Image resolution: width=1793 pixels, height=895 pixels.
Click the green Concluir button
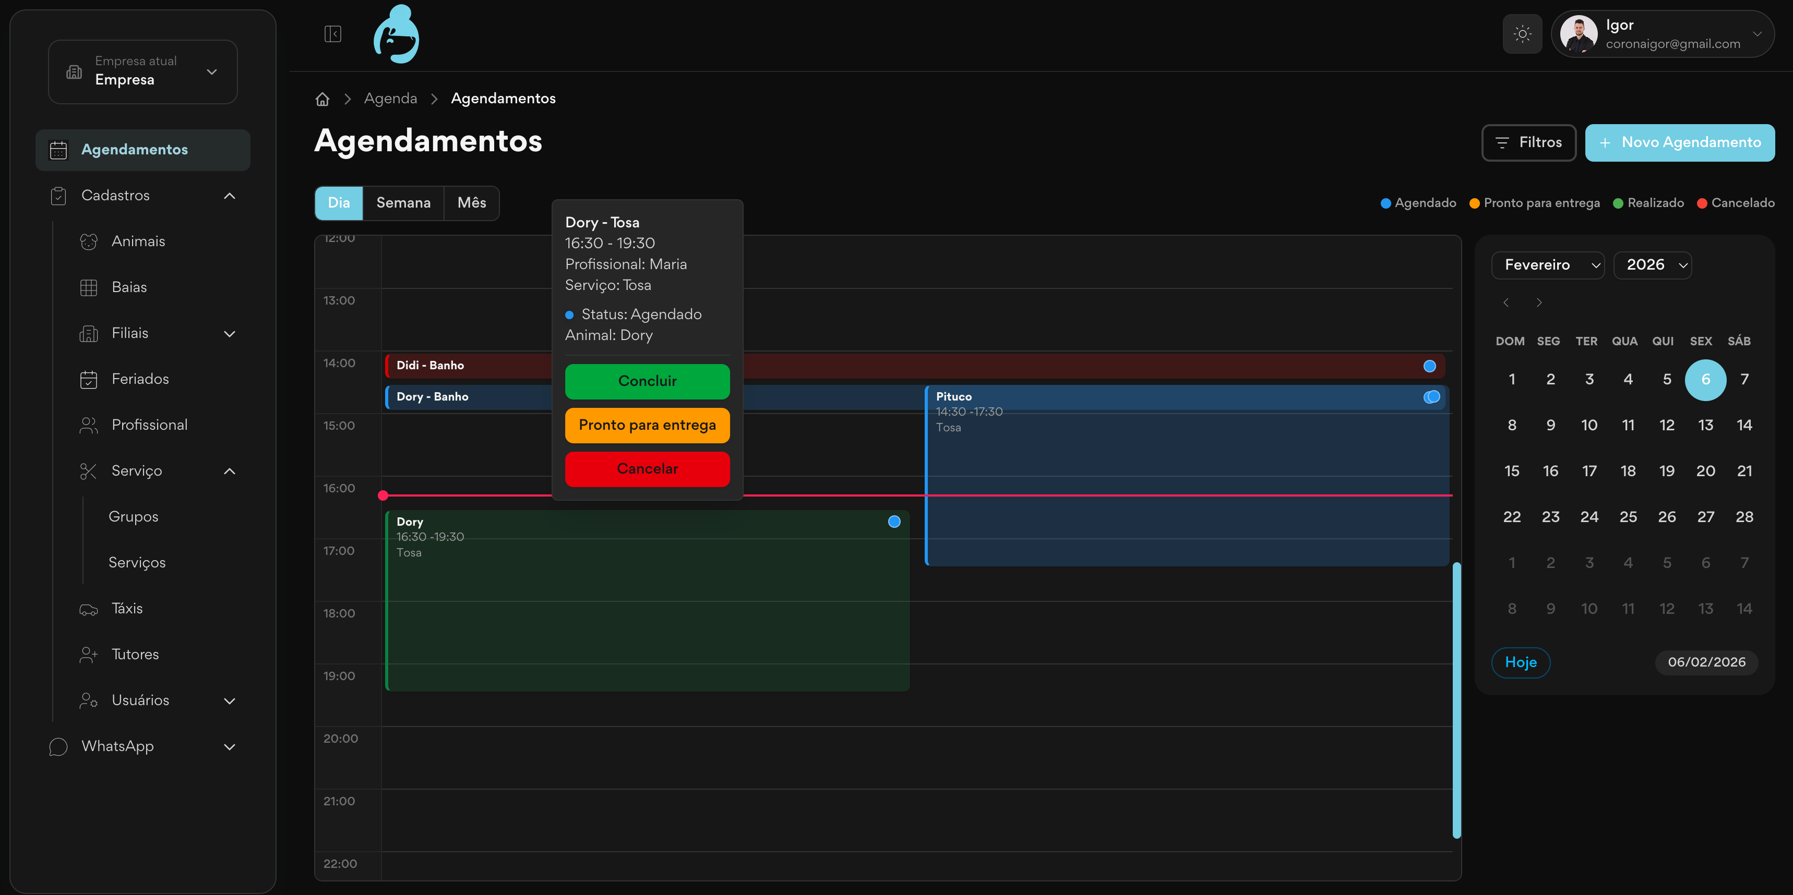click(647, 381)
